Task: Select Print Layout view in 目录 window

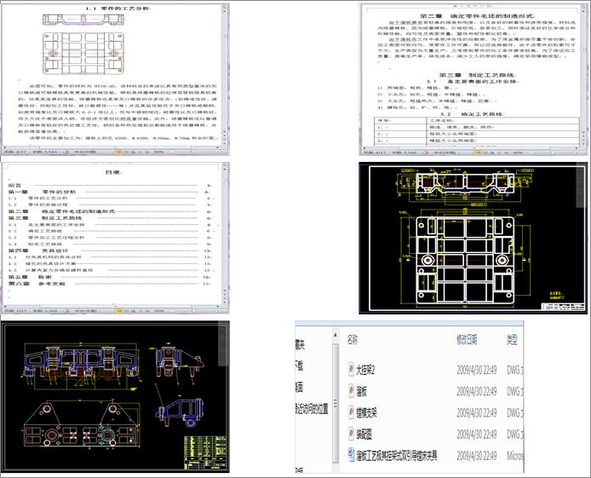Action: (118, 311)
